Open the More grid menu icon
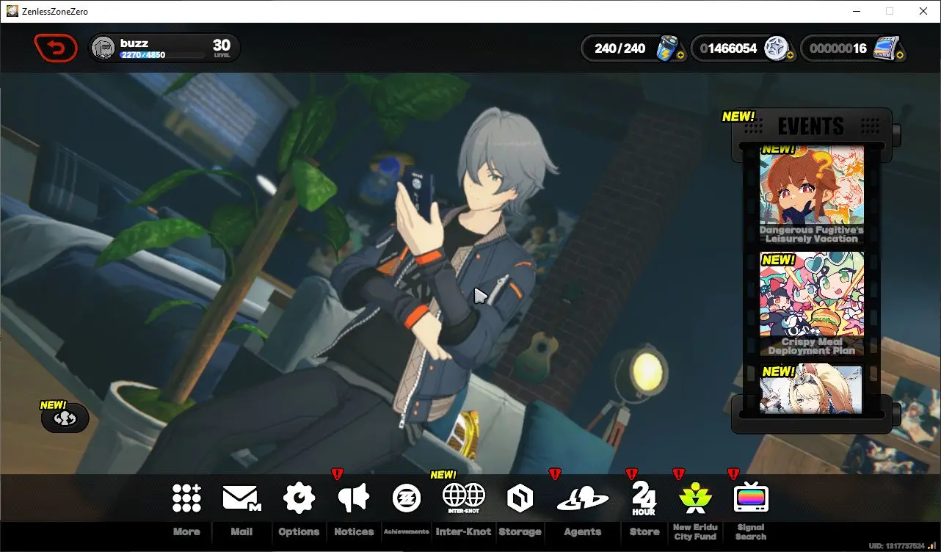 click(186, 498)
